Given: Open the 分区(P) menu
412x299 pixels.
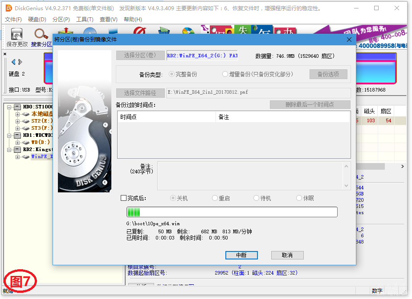Looking at the screenshot, I should [61, 20].
